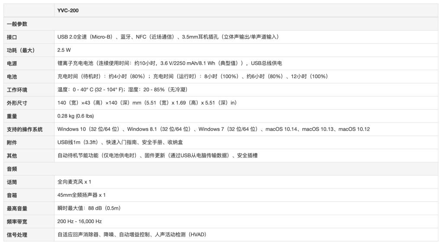Click the 锂离子充电电池 power description
443x246 pixels.
170,64
